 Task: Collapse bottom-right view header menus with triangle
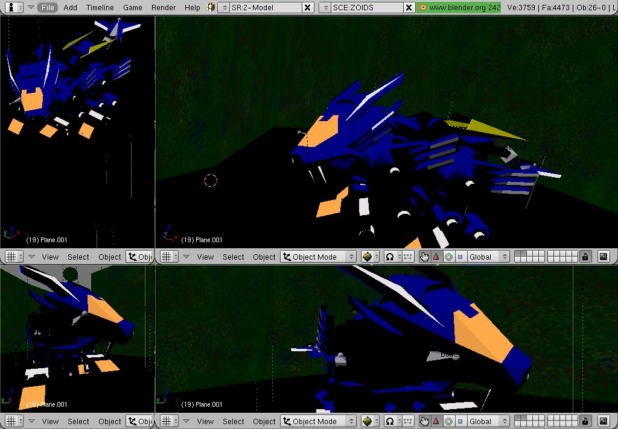point(186,421)
